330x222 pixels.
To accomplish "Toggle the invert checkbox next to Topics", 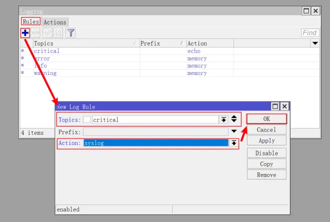I will point(87,119).
